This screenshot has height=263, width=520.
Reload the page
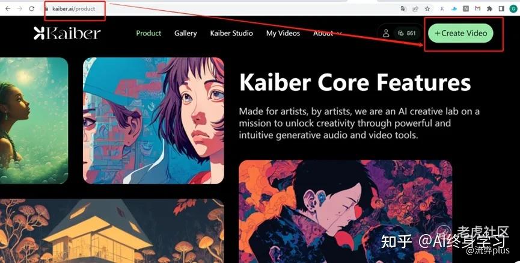[31, 9]
